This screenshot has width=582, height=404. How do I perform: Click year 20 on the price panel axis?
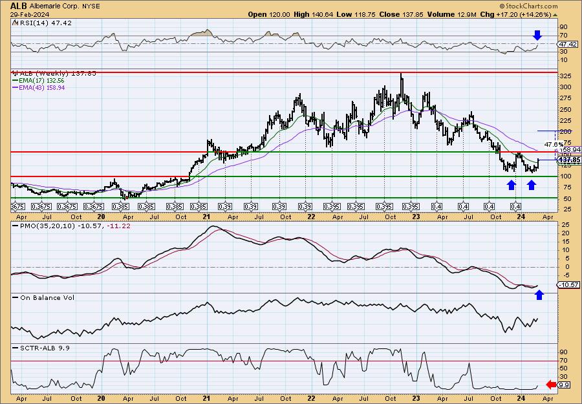(102, 217)
